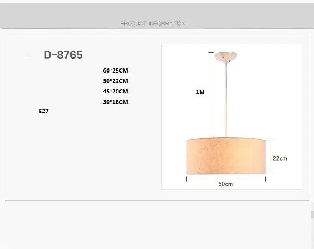The image size is (314, 249).
Task: Click the 30*18CM size entry
Action: click(x=116, y=101)
